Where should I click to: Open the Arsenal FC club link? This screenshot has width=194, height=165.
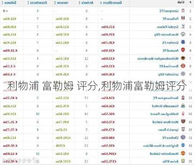pyautogui.click(x=170, y=51)
